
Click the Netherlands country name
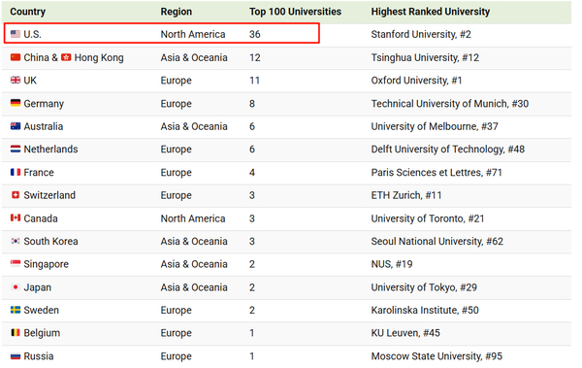pos(50,150)
